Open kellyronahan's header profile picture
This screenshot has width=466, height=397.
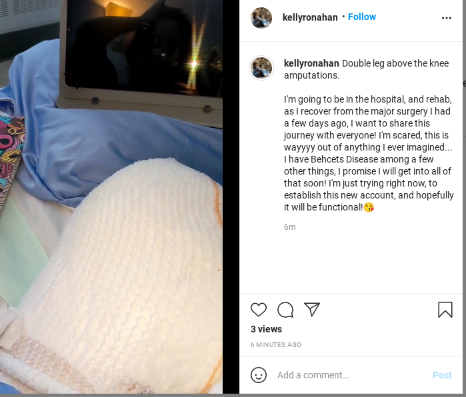pyautogui.click(x=261, y=18)
